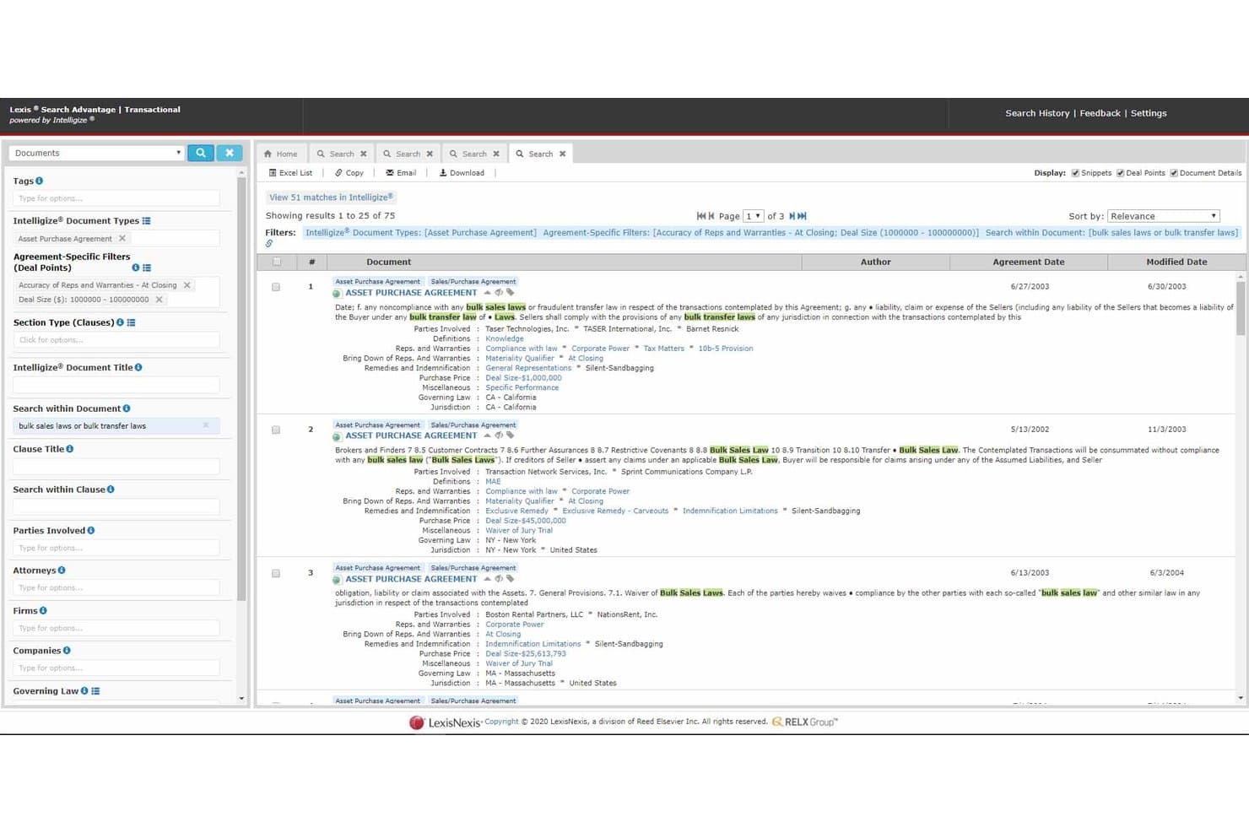Close the last Search tab
The width and height of the screenshot is (1249, 833).
[563, 154]
